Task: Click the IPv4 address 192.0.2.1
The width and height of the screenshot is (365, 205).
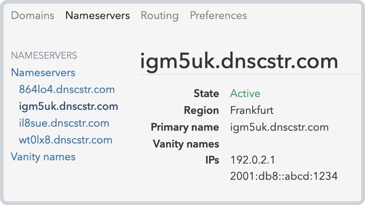Action: [253, 160]
